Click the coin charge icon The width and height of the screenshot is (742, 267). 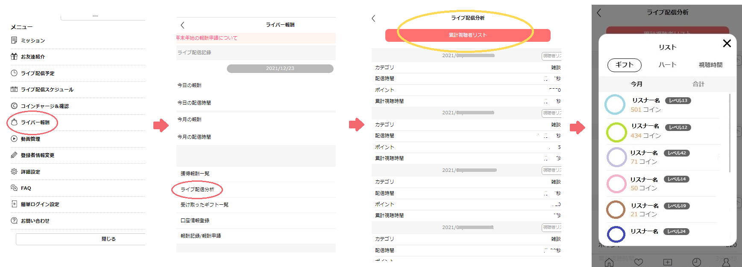[x=14, y=106]
